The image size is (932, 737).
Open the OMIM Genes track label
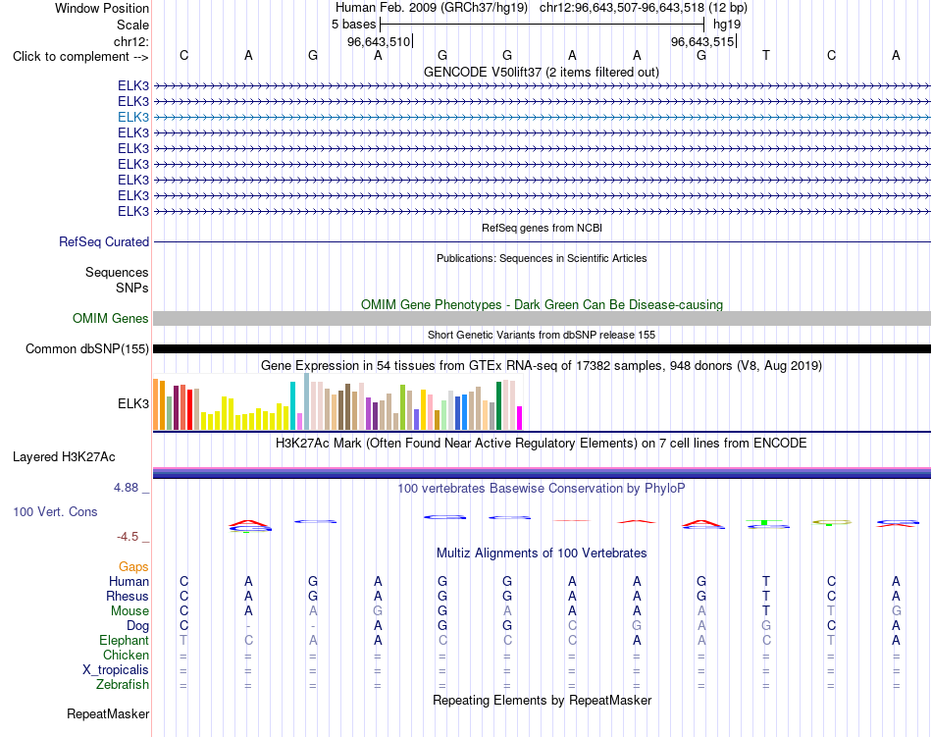coord(111,319)
